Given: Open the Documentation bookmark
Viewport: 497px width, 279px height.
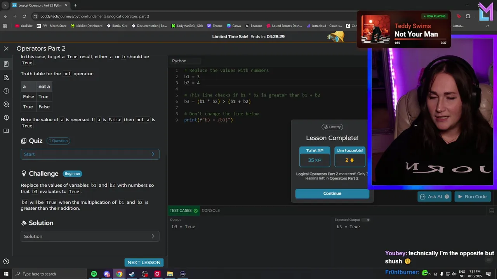Looking at the screenshot, I should point(149,26).
